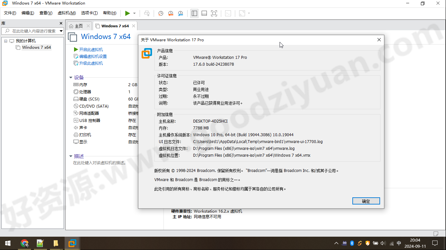Collapse the 描述 description section
Viewport: 446px width, 250px height.
(70, 156)
